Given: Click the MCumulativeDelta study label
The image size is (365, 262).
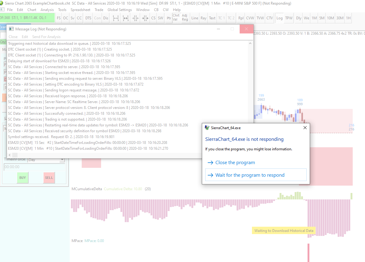Looking at the screenshot, I should click(87, 189).
